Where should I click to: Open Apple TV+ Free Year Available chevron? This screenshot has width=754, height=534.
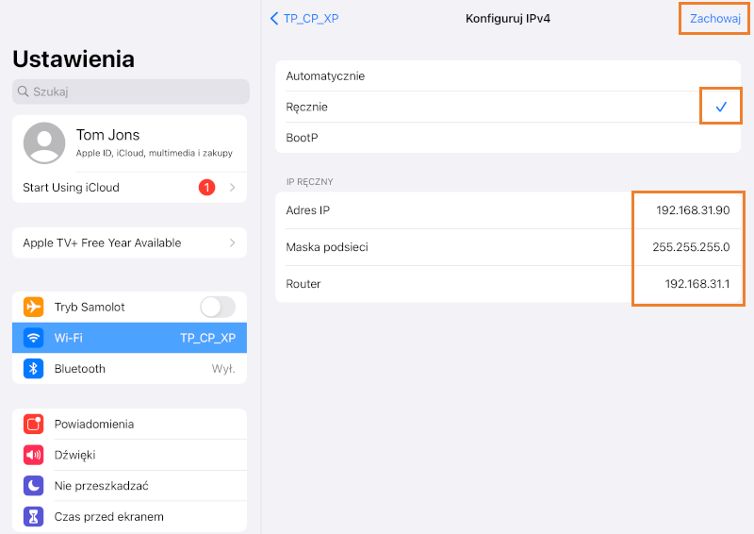click(x=232, y=242)
